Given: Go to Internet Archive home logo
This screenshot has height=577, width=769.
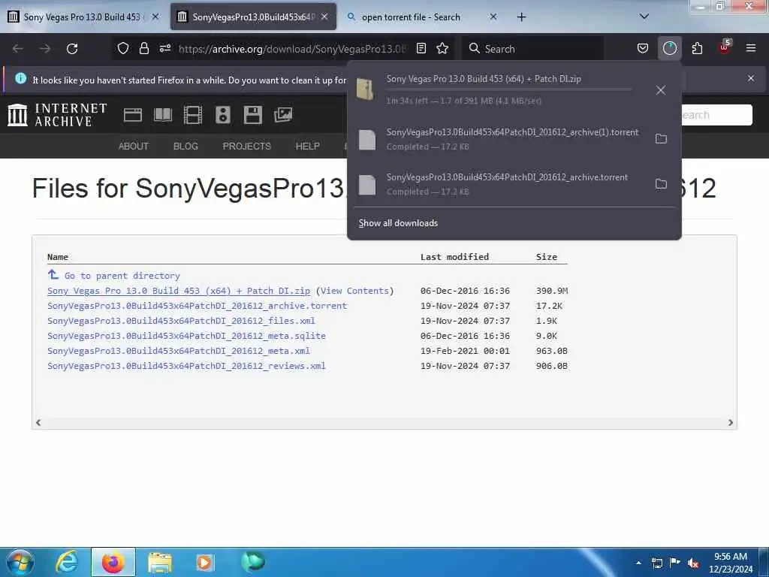Looking at the screenshot, I should coord(57,115).
